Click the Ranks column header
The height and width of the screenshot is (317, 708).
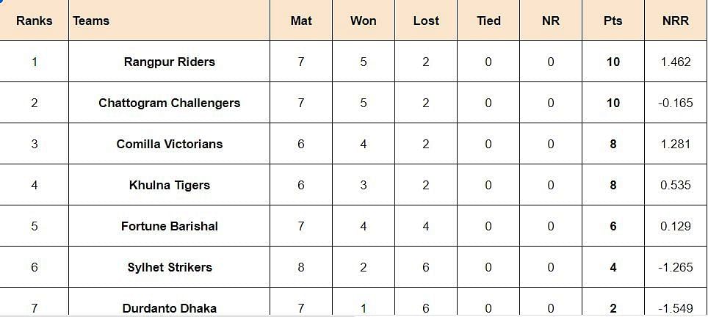coord(35,21)
